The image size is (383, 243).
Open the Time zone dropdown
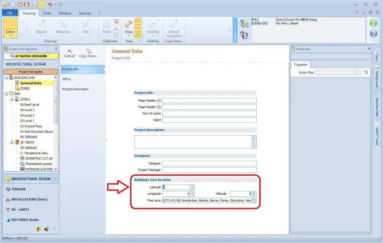(254, 201)
